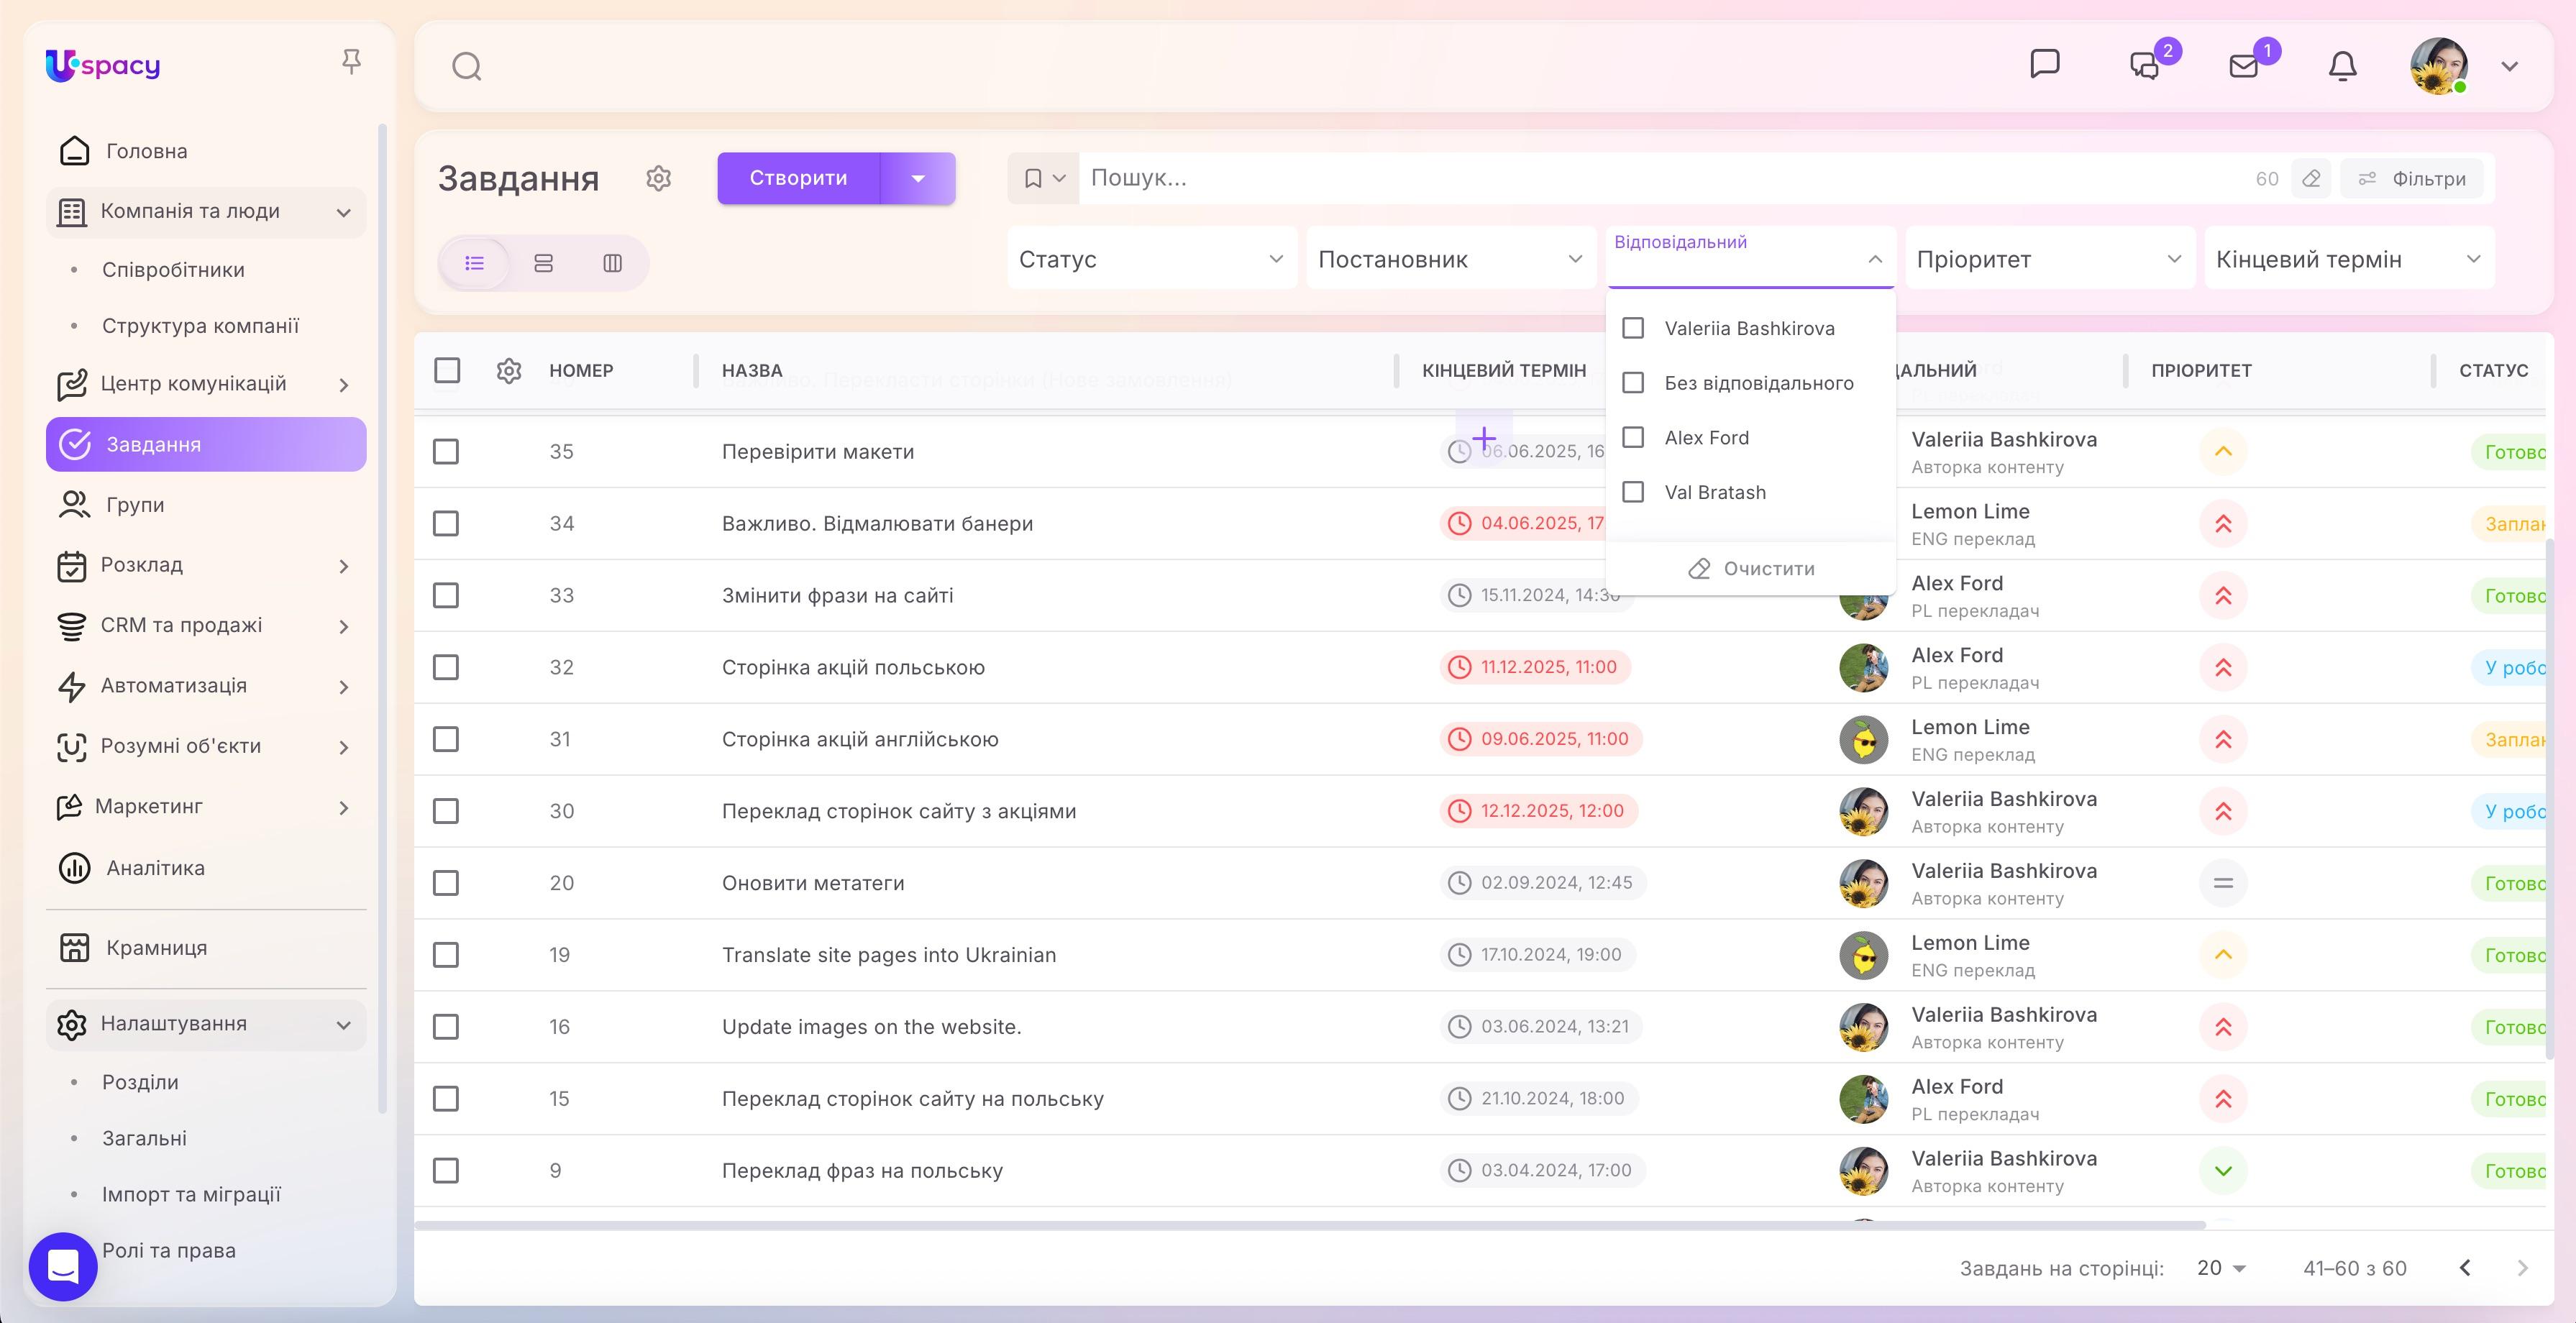This screenshot has height=1323, width=2576.
Task: Open Tasks page settings gear icon
Action: click(x=658, y=178)
